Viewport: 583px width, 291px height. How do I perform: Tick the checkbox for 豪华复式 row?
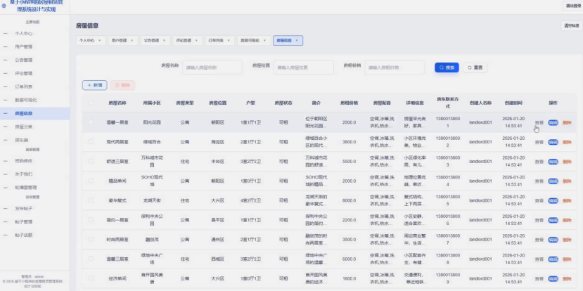(x=91, y=200)
